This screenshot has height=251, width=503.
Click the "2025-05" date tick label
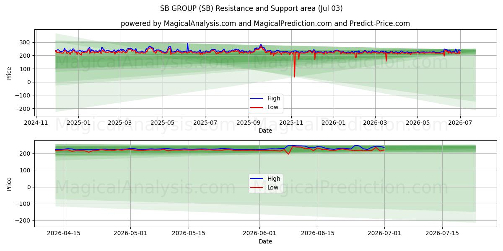pos(162,123)
